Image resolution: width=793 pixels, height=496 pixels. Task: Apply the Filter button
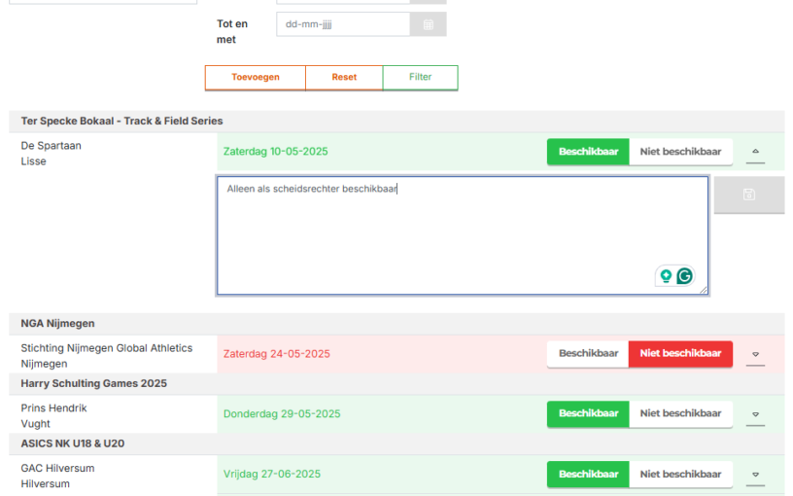[420, 78]
